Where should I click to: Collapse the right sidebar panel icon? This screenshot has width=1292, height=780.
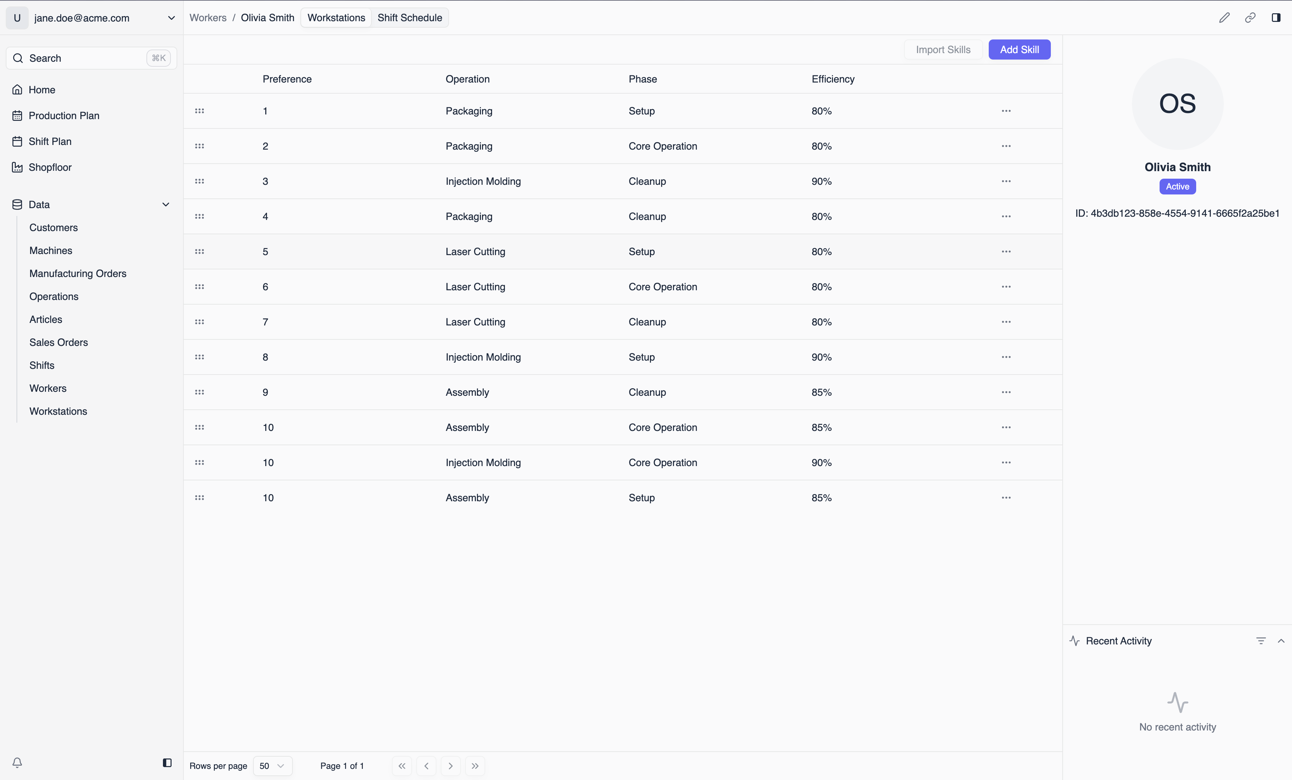coord(1276,17)
